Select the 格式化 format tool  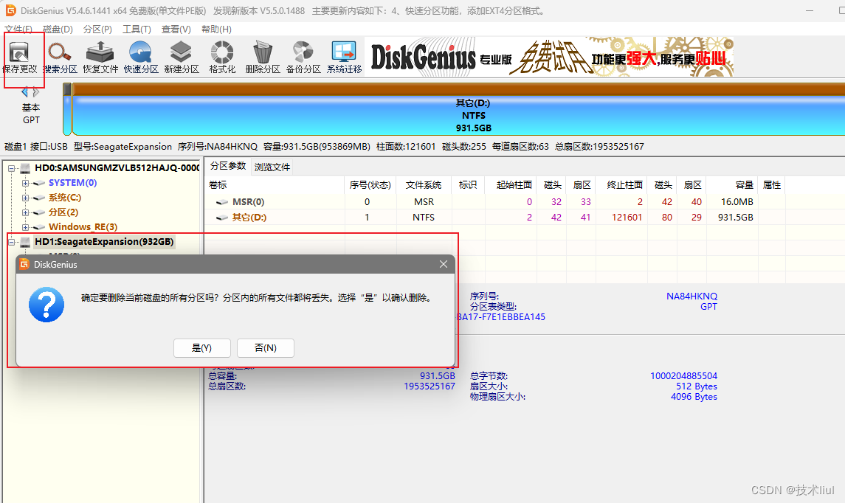pyautogui.click(x=222, y=58)
